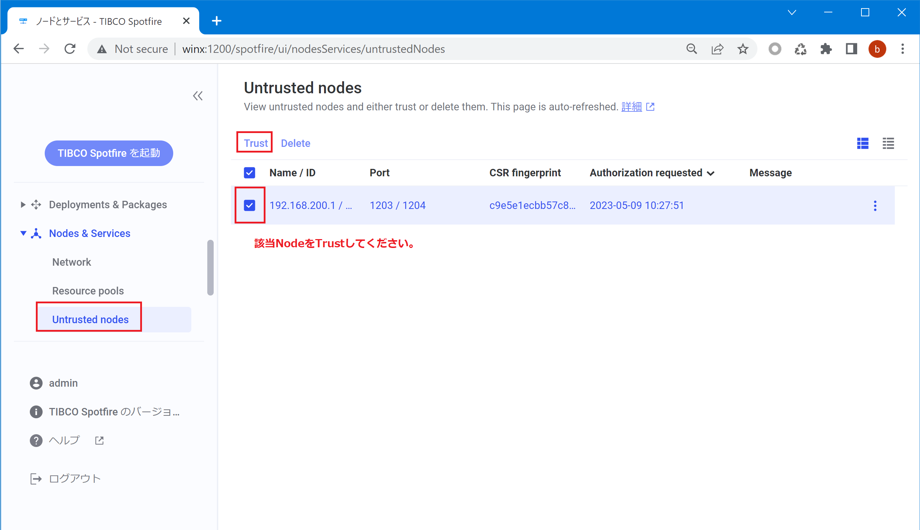Click the gray circle extension icon
The width and height of the screenshot is (920, 530).
[x=775, y=49]
